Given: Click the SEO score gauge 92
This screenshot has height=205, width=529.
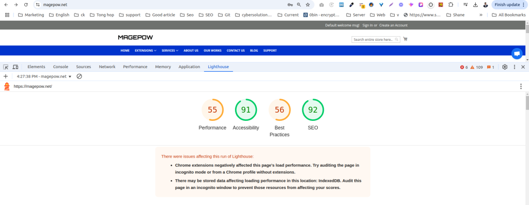Looking at the screenshot, I should tap(313, 110).
